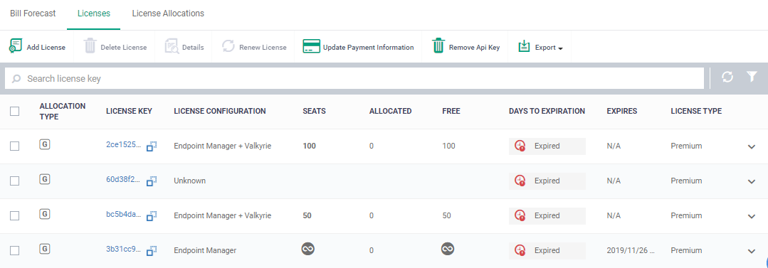The image size is (768, 268).
Task: Tick the checkbox for the Unknown license row
Action: pos(15,181)
